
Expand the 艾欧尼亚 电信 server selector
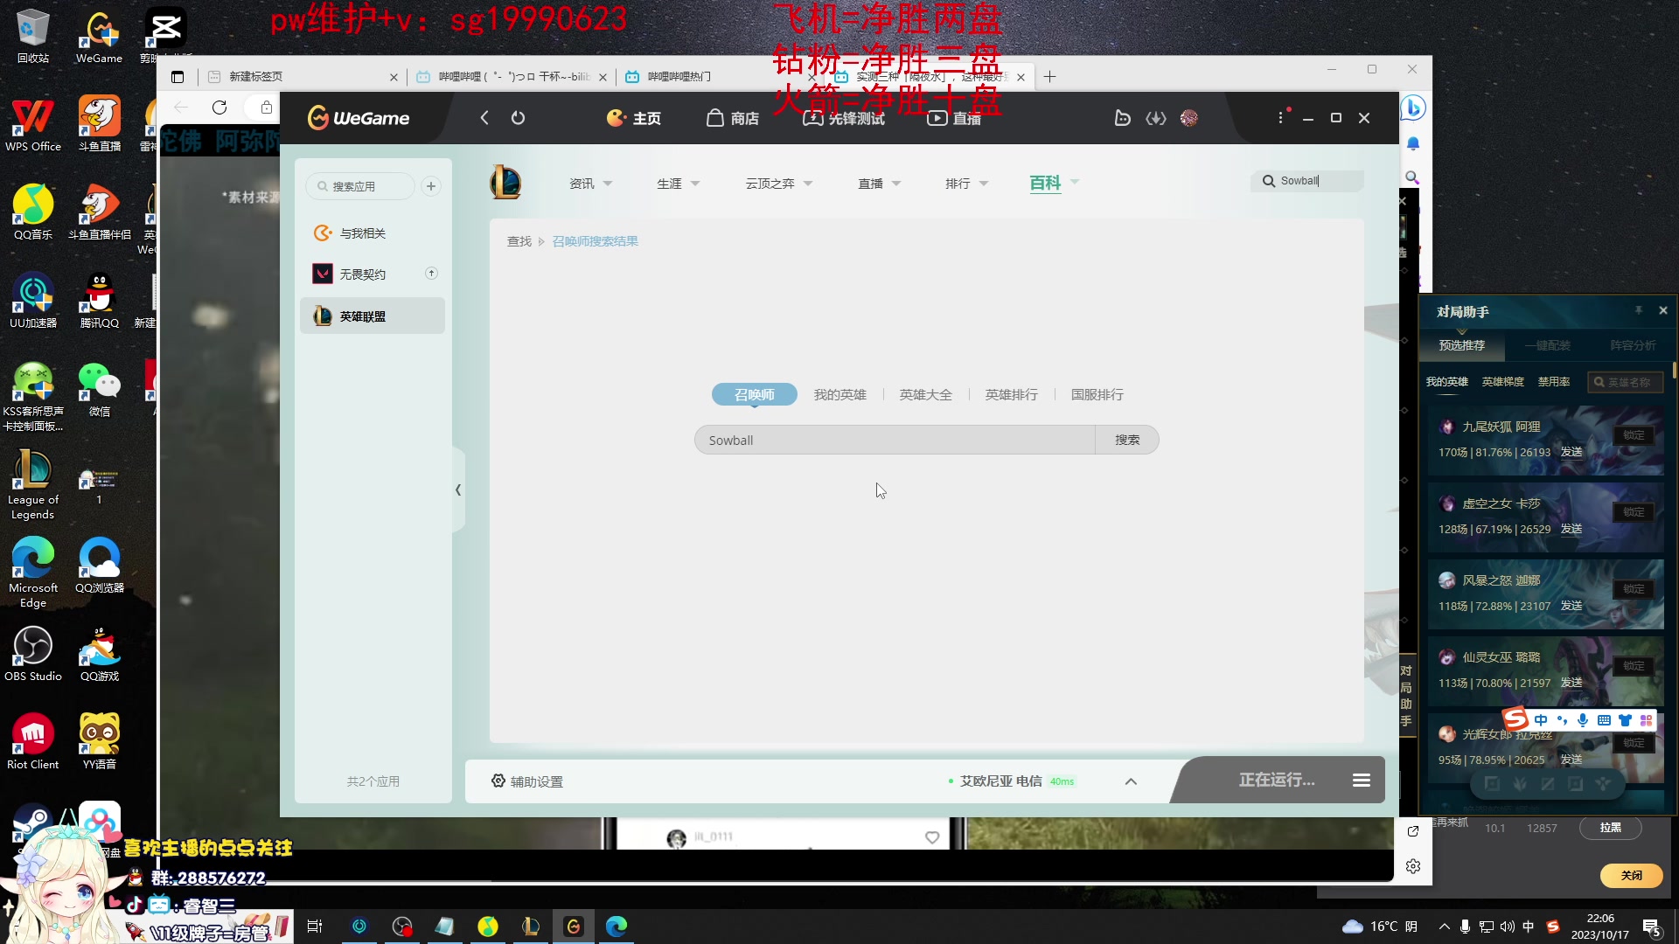pyautogui.click(x=1131, y=781)
